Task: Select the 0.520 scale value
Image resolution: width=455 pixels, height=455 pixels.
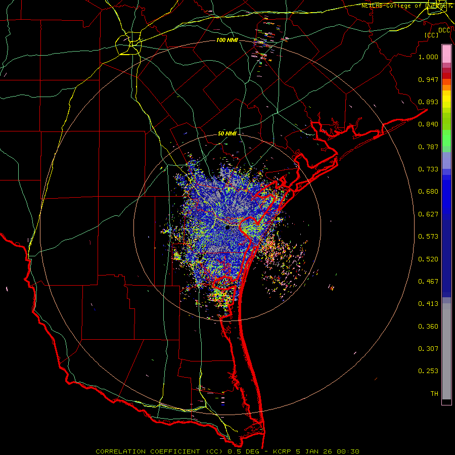Action: point(428,259)
